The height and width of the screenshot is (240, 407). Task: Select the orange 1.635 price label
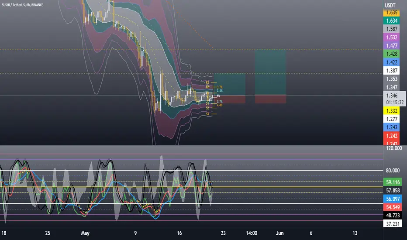(391, 13)
